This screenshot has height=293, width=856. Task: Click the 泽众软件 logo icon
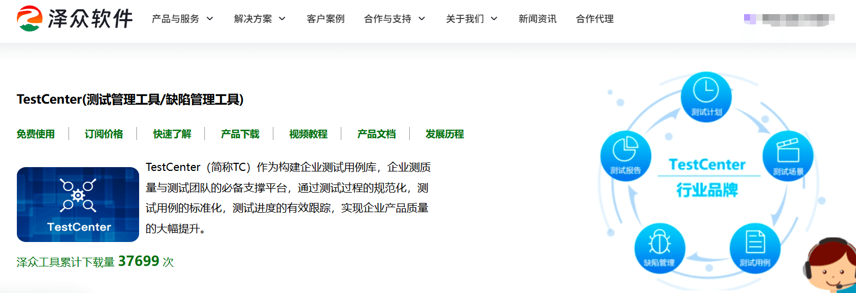pos(29,18)
